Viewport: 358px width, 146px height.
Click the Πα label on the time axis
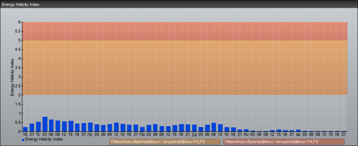pos(142,135)
